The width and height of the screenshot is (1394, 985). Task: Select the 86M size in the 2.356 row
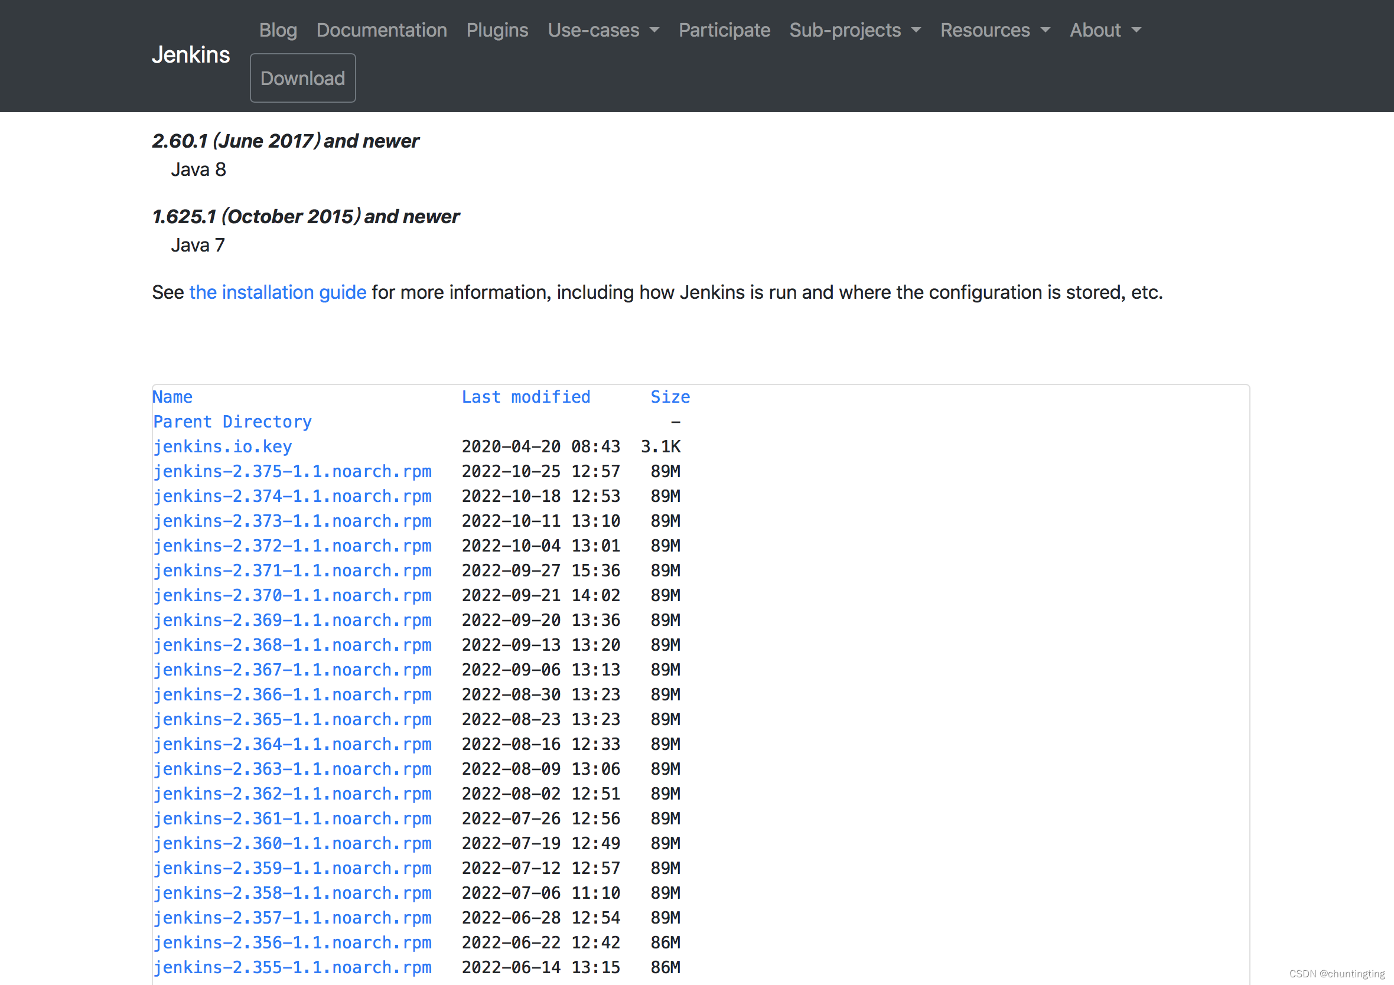666,943
